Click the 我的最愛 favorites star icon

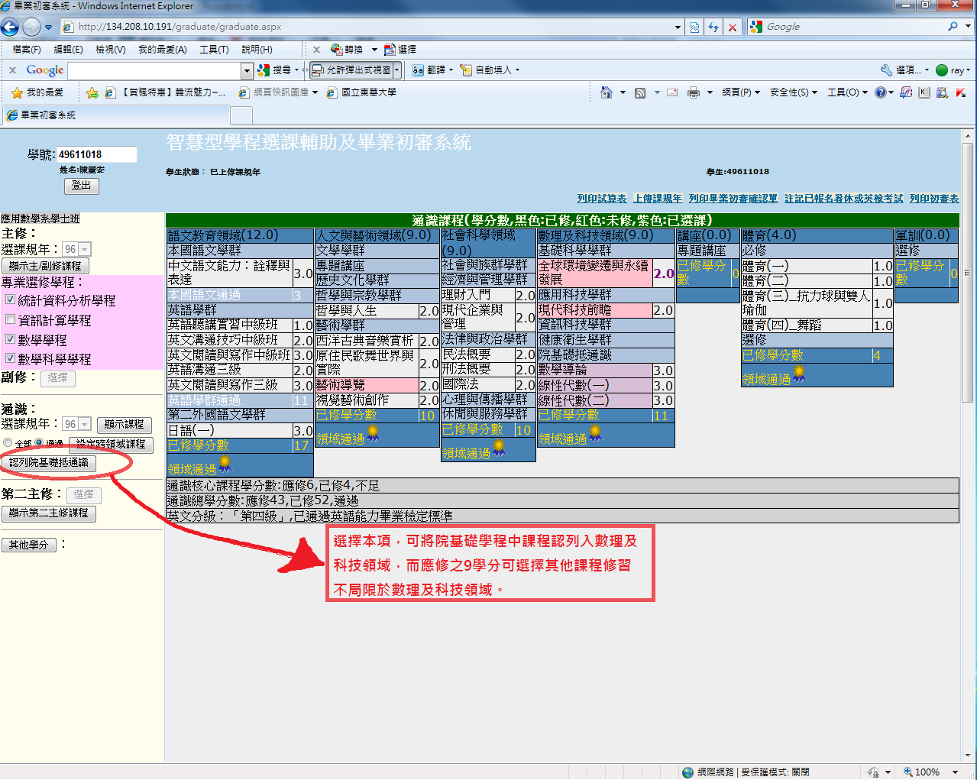pos(17,92)
